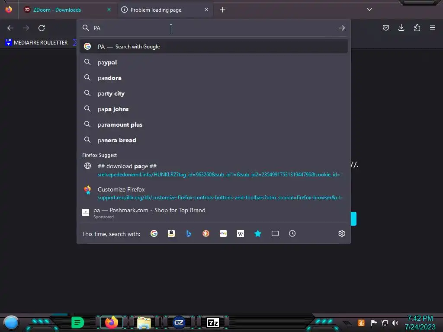443x332 pixels.
Task: Choose party city suggestion
Action: (x=214, y=93)
